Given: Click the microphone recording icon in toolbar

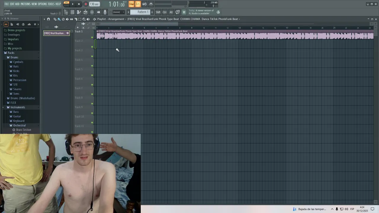Looking at the screenshot, I should pyautogui.click(x=105, y=12).
